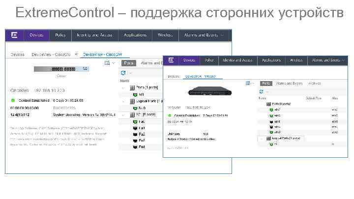354x199 pixels.
Task: Click Extreme logo in VRouter window
Action: [171, 60]
